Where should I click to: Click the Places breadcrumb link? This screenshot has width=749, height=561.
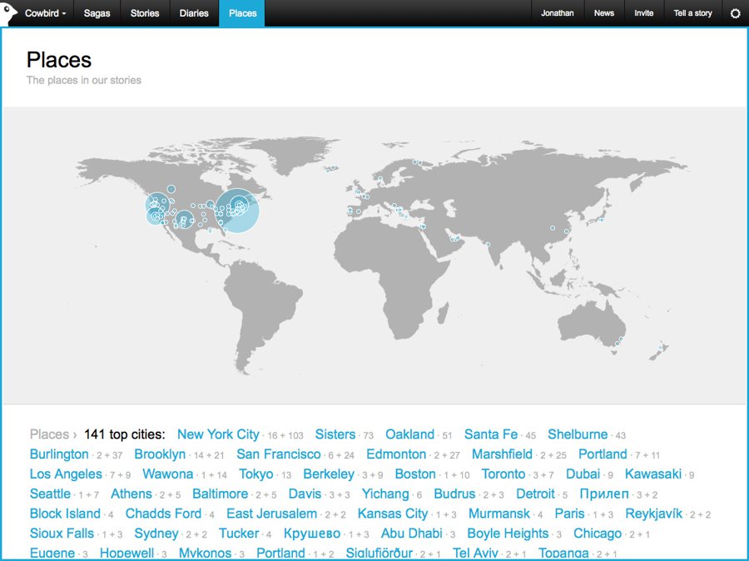[49, 434]
